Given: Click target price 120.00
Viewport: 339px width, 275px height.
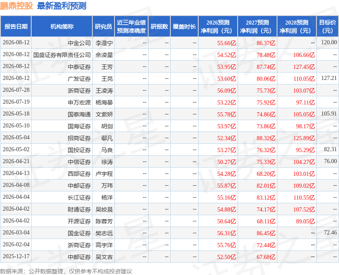Looking at the screenshot, I should pos(329,42).
